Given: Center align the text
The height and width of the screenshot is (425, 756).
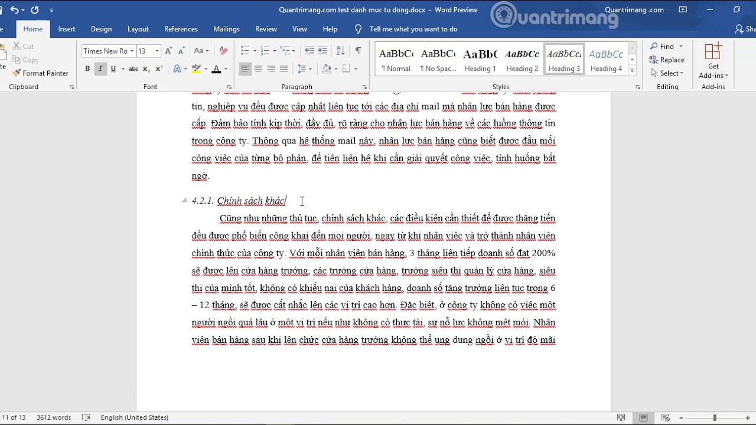Looking at the screenshot, I should point(258,69).
